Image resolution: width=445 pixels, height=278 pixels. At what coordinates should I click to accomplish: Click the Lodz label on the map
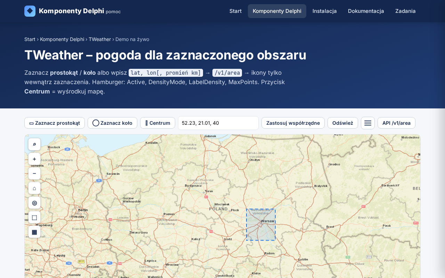tap(228, 239)
